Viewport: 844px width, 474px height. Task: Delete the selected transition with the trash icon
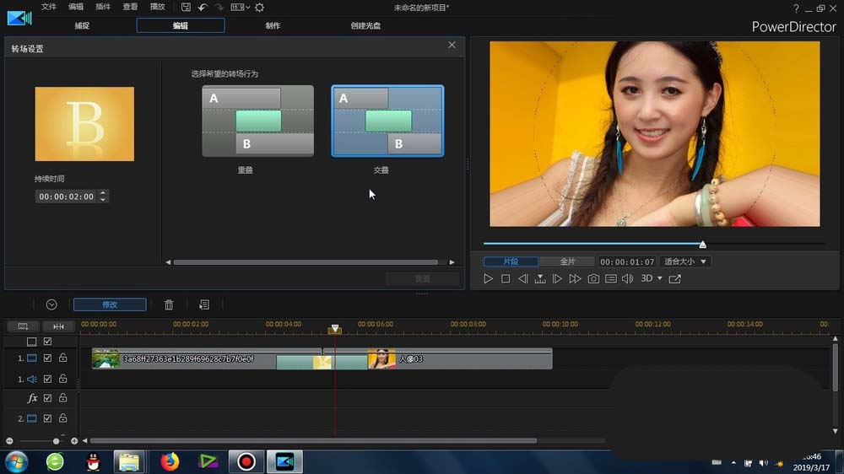click(x=169, y=304)
